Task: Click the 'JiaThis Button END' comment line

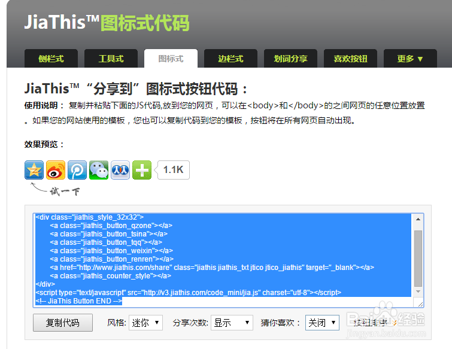Action: (78, 301)
